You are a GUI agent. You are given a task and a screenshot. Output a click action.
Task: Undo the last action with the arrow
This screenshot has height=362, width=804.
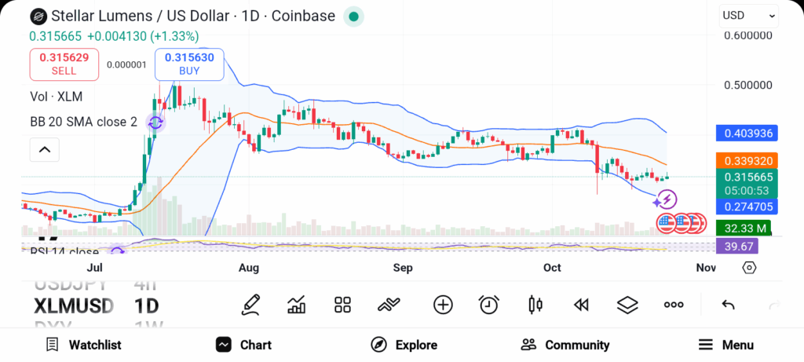(x=728, y=305)
